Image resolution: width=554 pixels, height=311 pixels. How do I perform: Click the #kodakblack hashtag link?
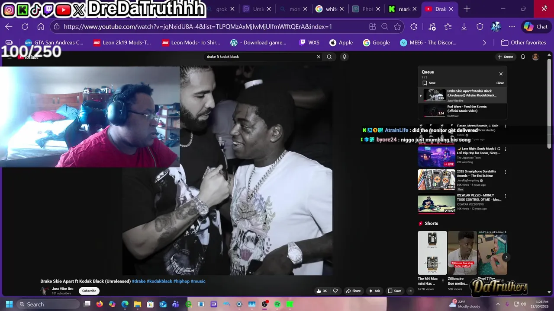[x=159, y=281]
